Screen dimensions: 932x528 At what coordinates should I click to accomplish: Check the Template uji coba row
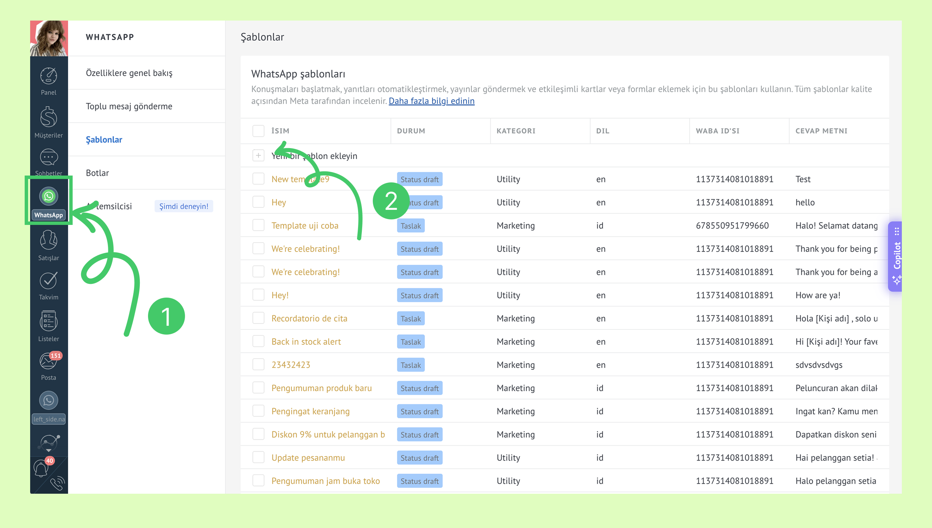click(x=258, y=225)
